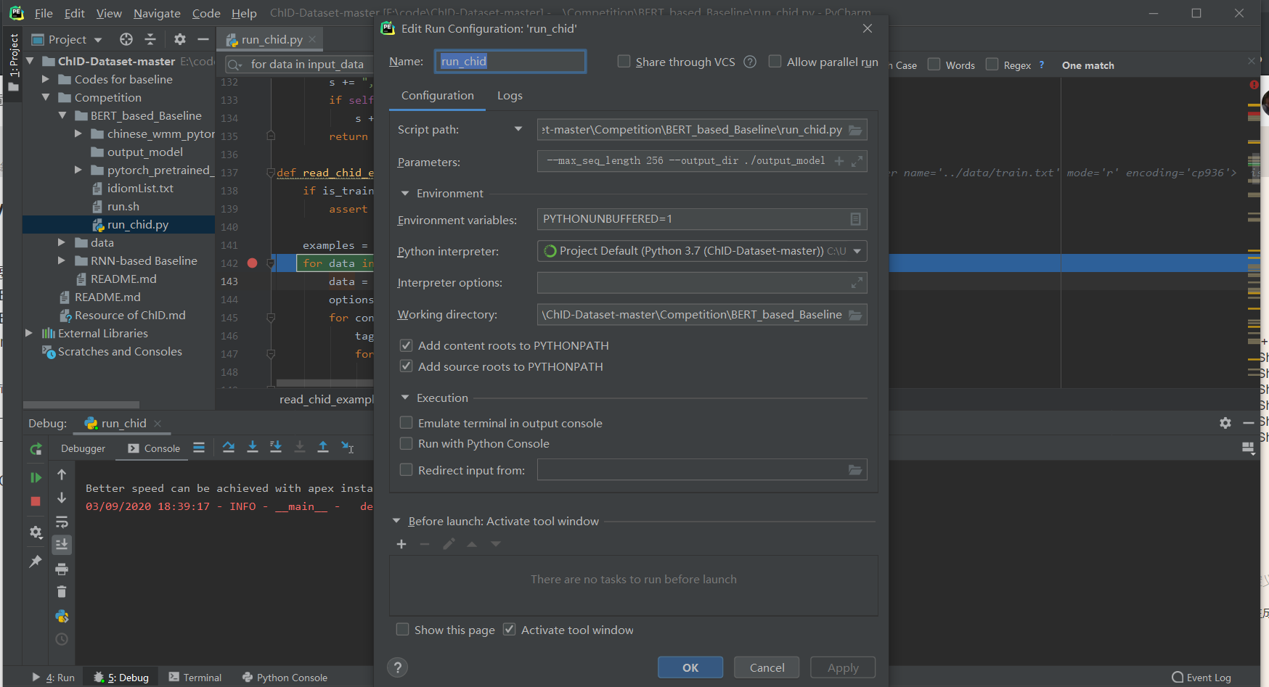
Task: Click Step Into My Code icon
Action: tap(276, 448)
